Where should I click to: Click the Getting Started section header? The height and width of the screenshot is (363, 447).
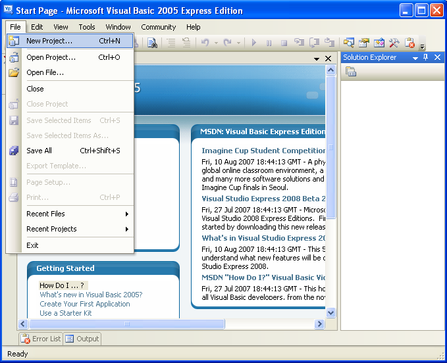tap(65, 268)
